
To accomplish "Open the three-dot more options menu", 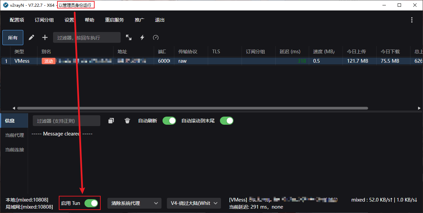I will click(412, 20).
